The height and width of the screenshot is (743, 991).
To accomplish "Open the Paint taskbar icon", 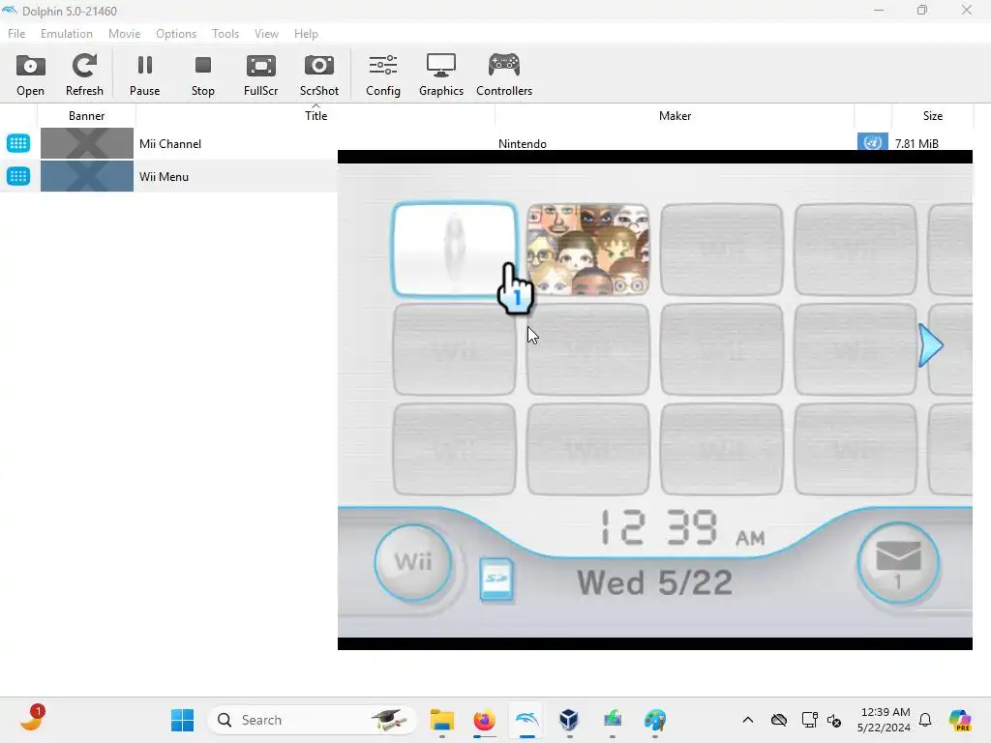I will click(x=655, y=720).
